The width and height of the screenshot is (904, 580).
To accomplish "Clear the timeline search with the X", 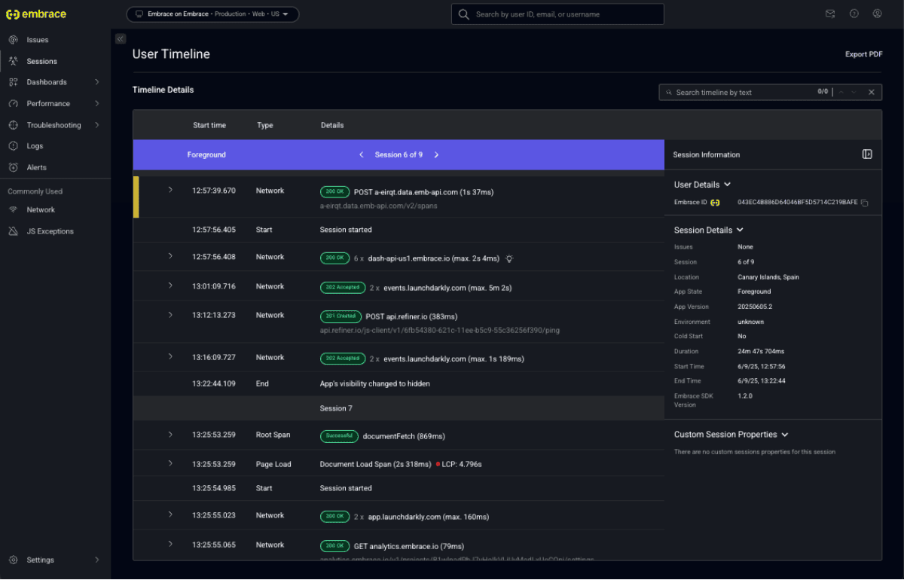I will (x=871, y=92).
